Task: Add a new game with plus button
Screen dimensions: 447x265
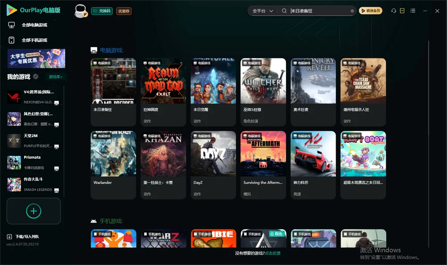Action: 34,211
